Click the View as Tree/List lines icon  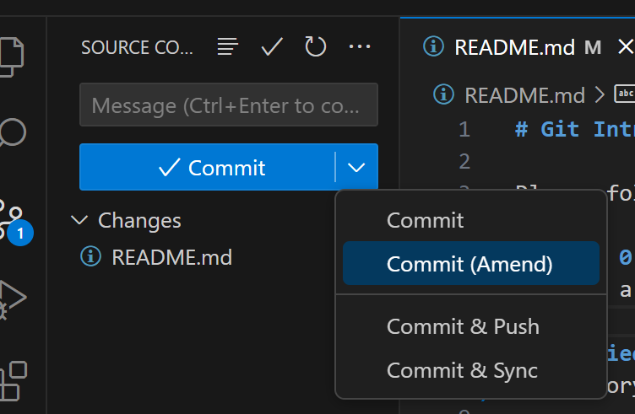pos(228,46)
